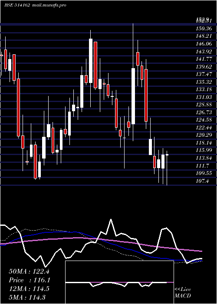The height and width of the screenshot is (304, 217).
Task: Click the 'Price : 116.1' readout
Action: pyautogui.click(x=30, y=280)
